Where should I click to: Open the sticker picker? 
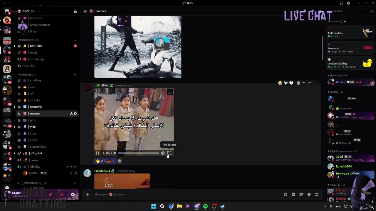(x=301, y=194)
